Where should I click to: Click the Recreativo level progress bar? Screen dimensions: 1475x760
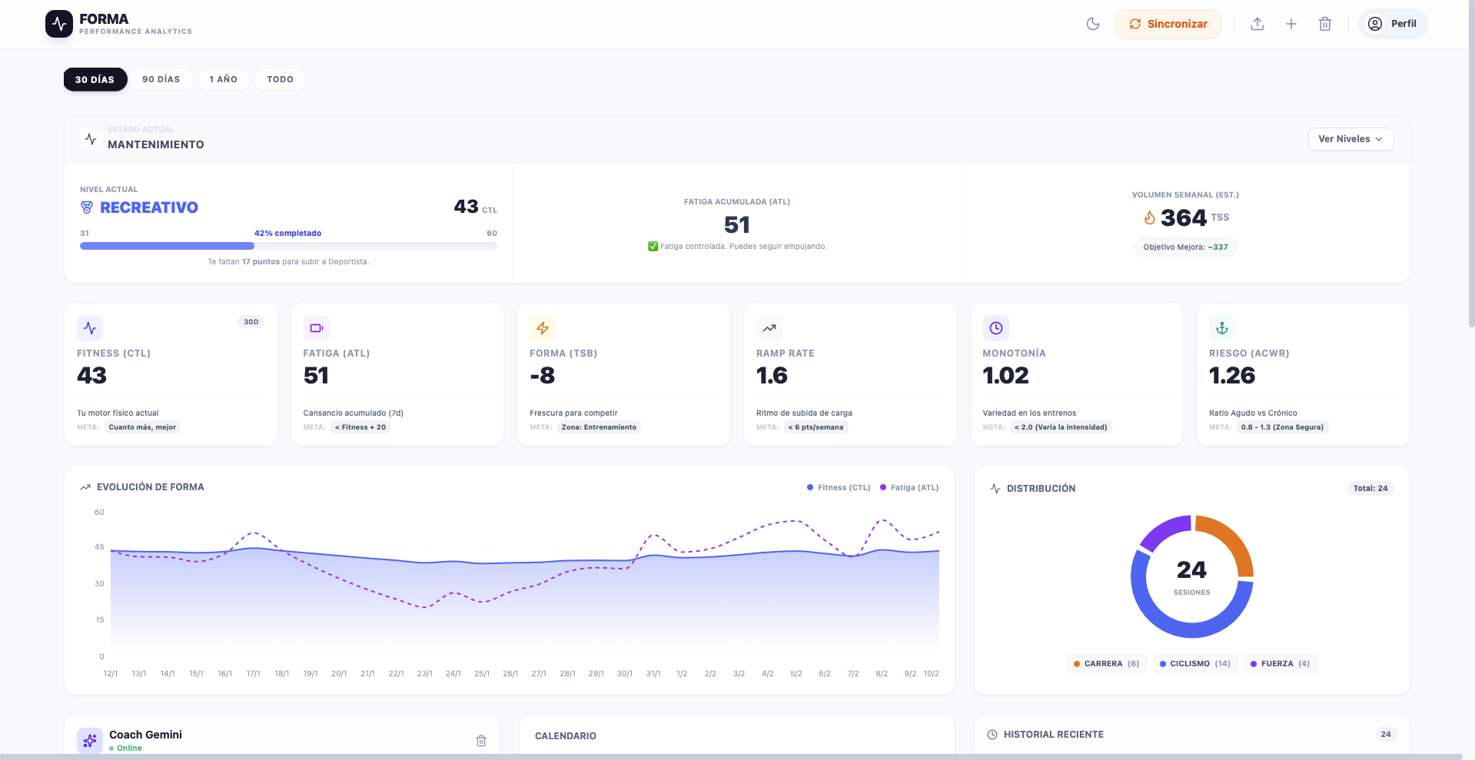(x=288, y=246)
